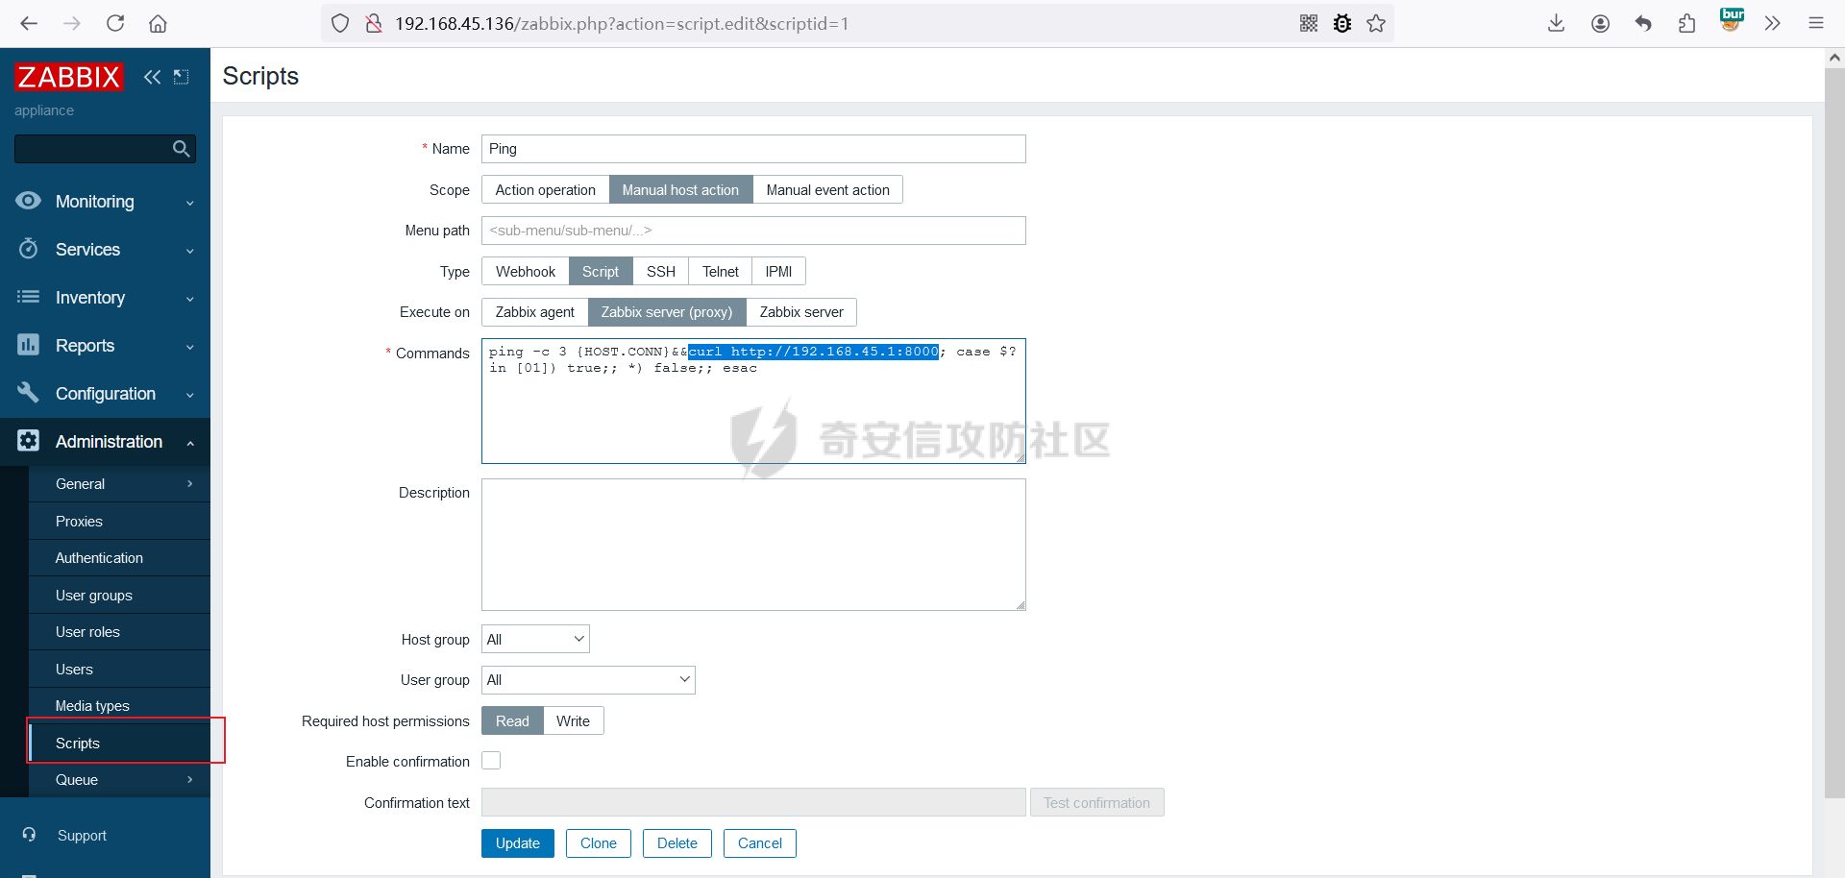Expand the Monitoring menu section
Screen dimensions: 1845x878
tap(105, 202)
